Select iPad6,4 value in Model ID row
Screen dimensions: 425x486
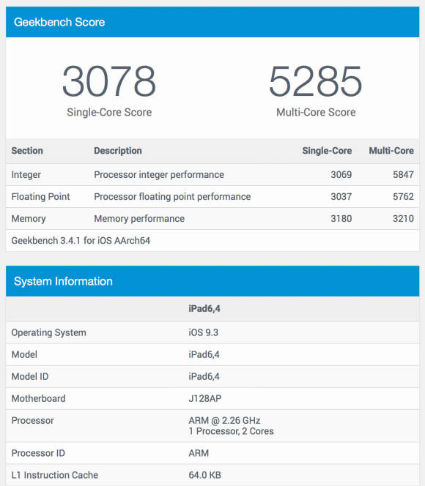204,377
